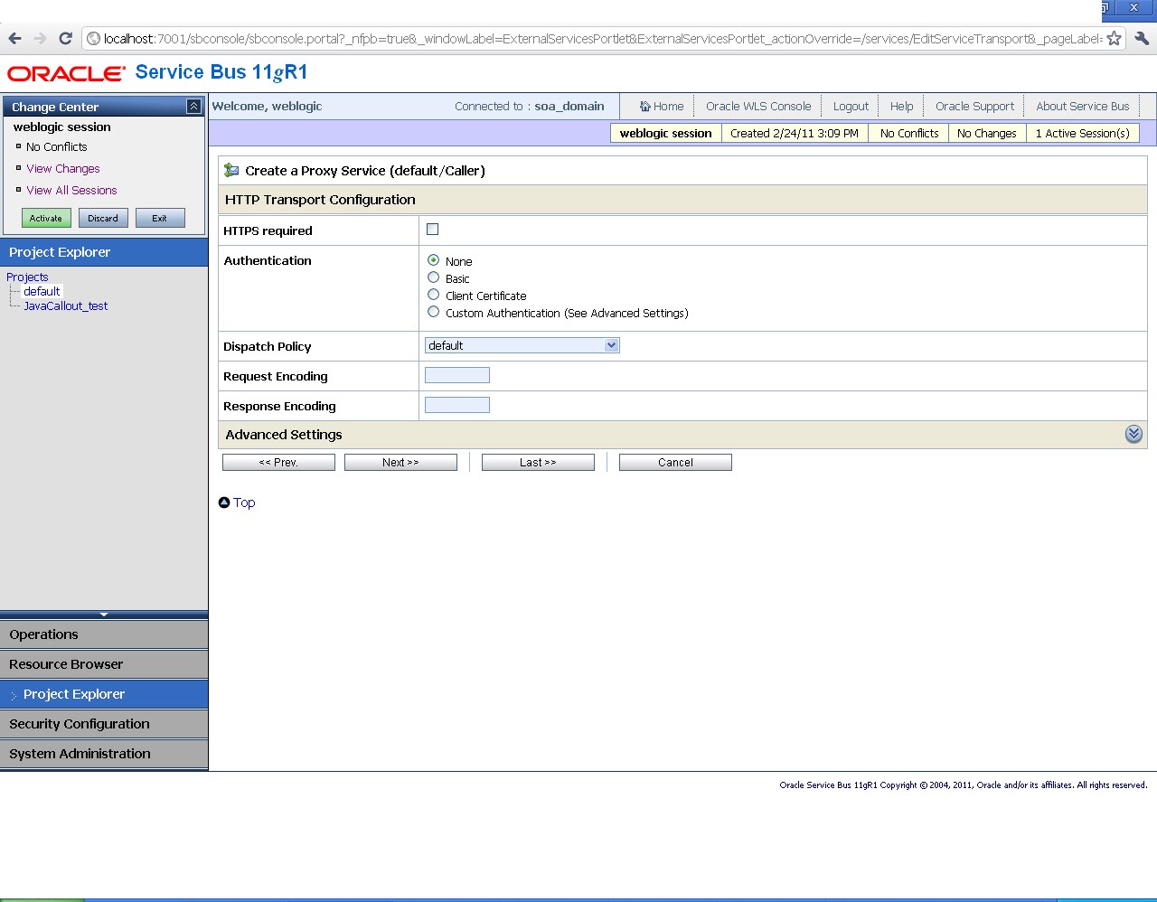Open View All Sessions link
Viewport: 1157px width, 902px height.
pyautogui.click(x=71, y=190)
